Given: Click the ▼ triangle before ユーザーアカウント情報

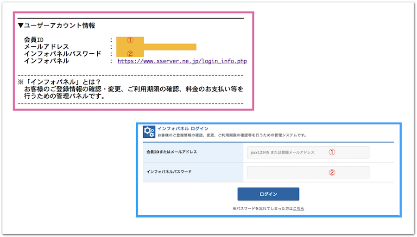Looking at the screenshot, I should pyautogui.click(x=20, y=26).
